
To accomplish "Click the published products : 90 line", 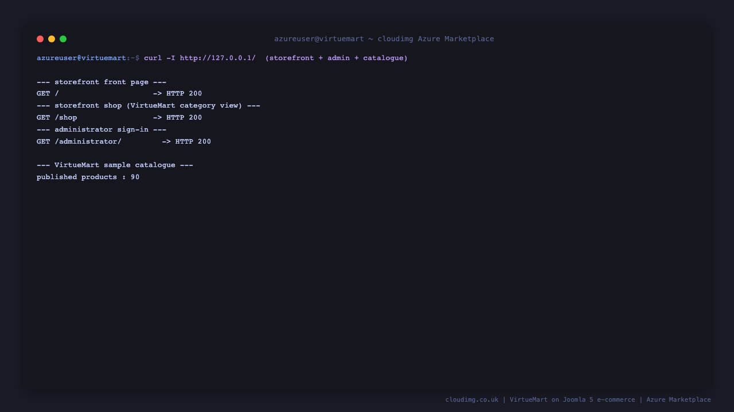I will click(88, 177).
